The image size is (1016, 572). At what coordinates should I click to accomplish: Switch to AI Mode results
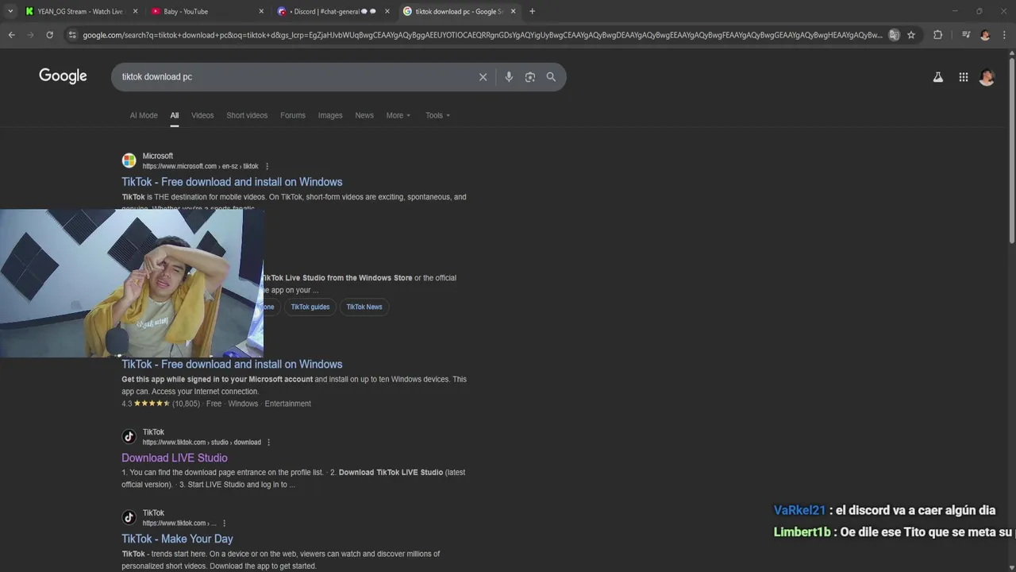144,115
